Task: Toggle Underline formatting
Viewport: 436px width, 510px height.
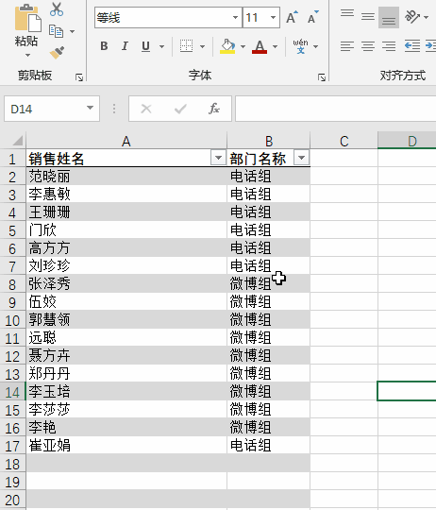Action: coord(146,46)
